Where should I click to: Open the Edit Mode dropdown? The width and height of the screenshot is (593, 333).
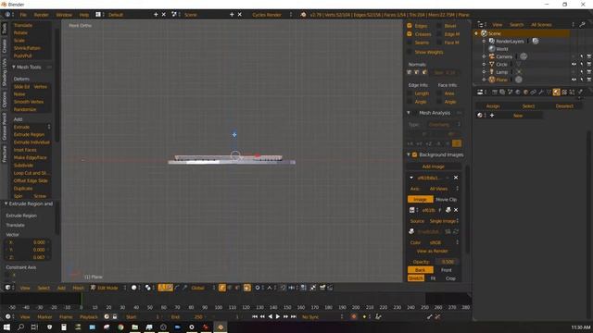point(108,288)
